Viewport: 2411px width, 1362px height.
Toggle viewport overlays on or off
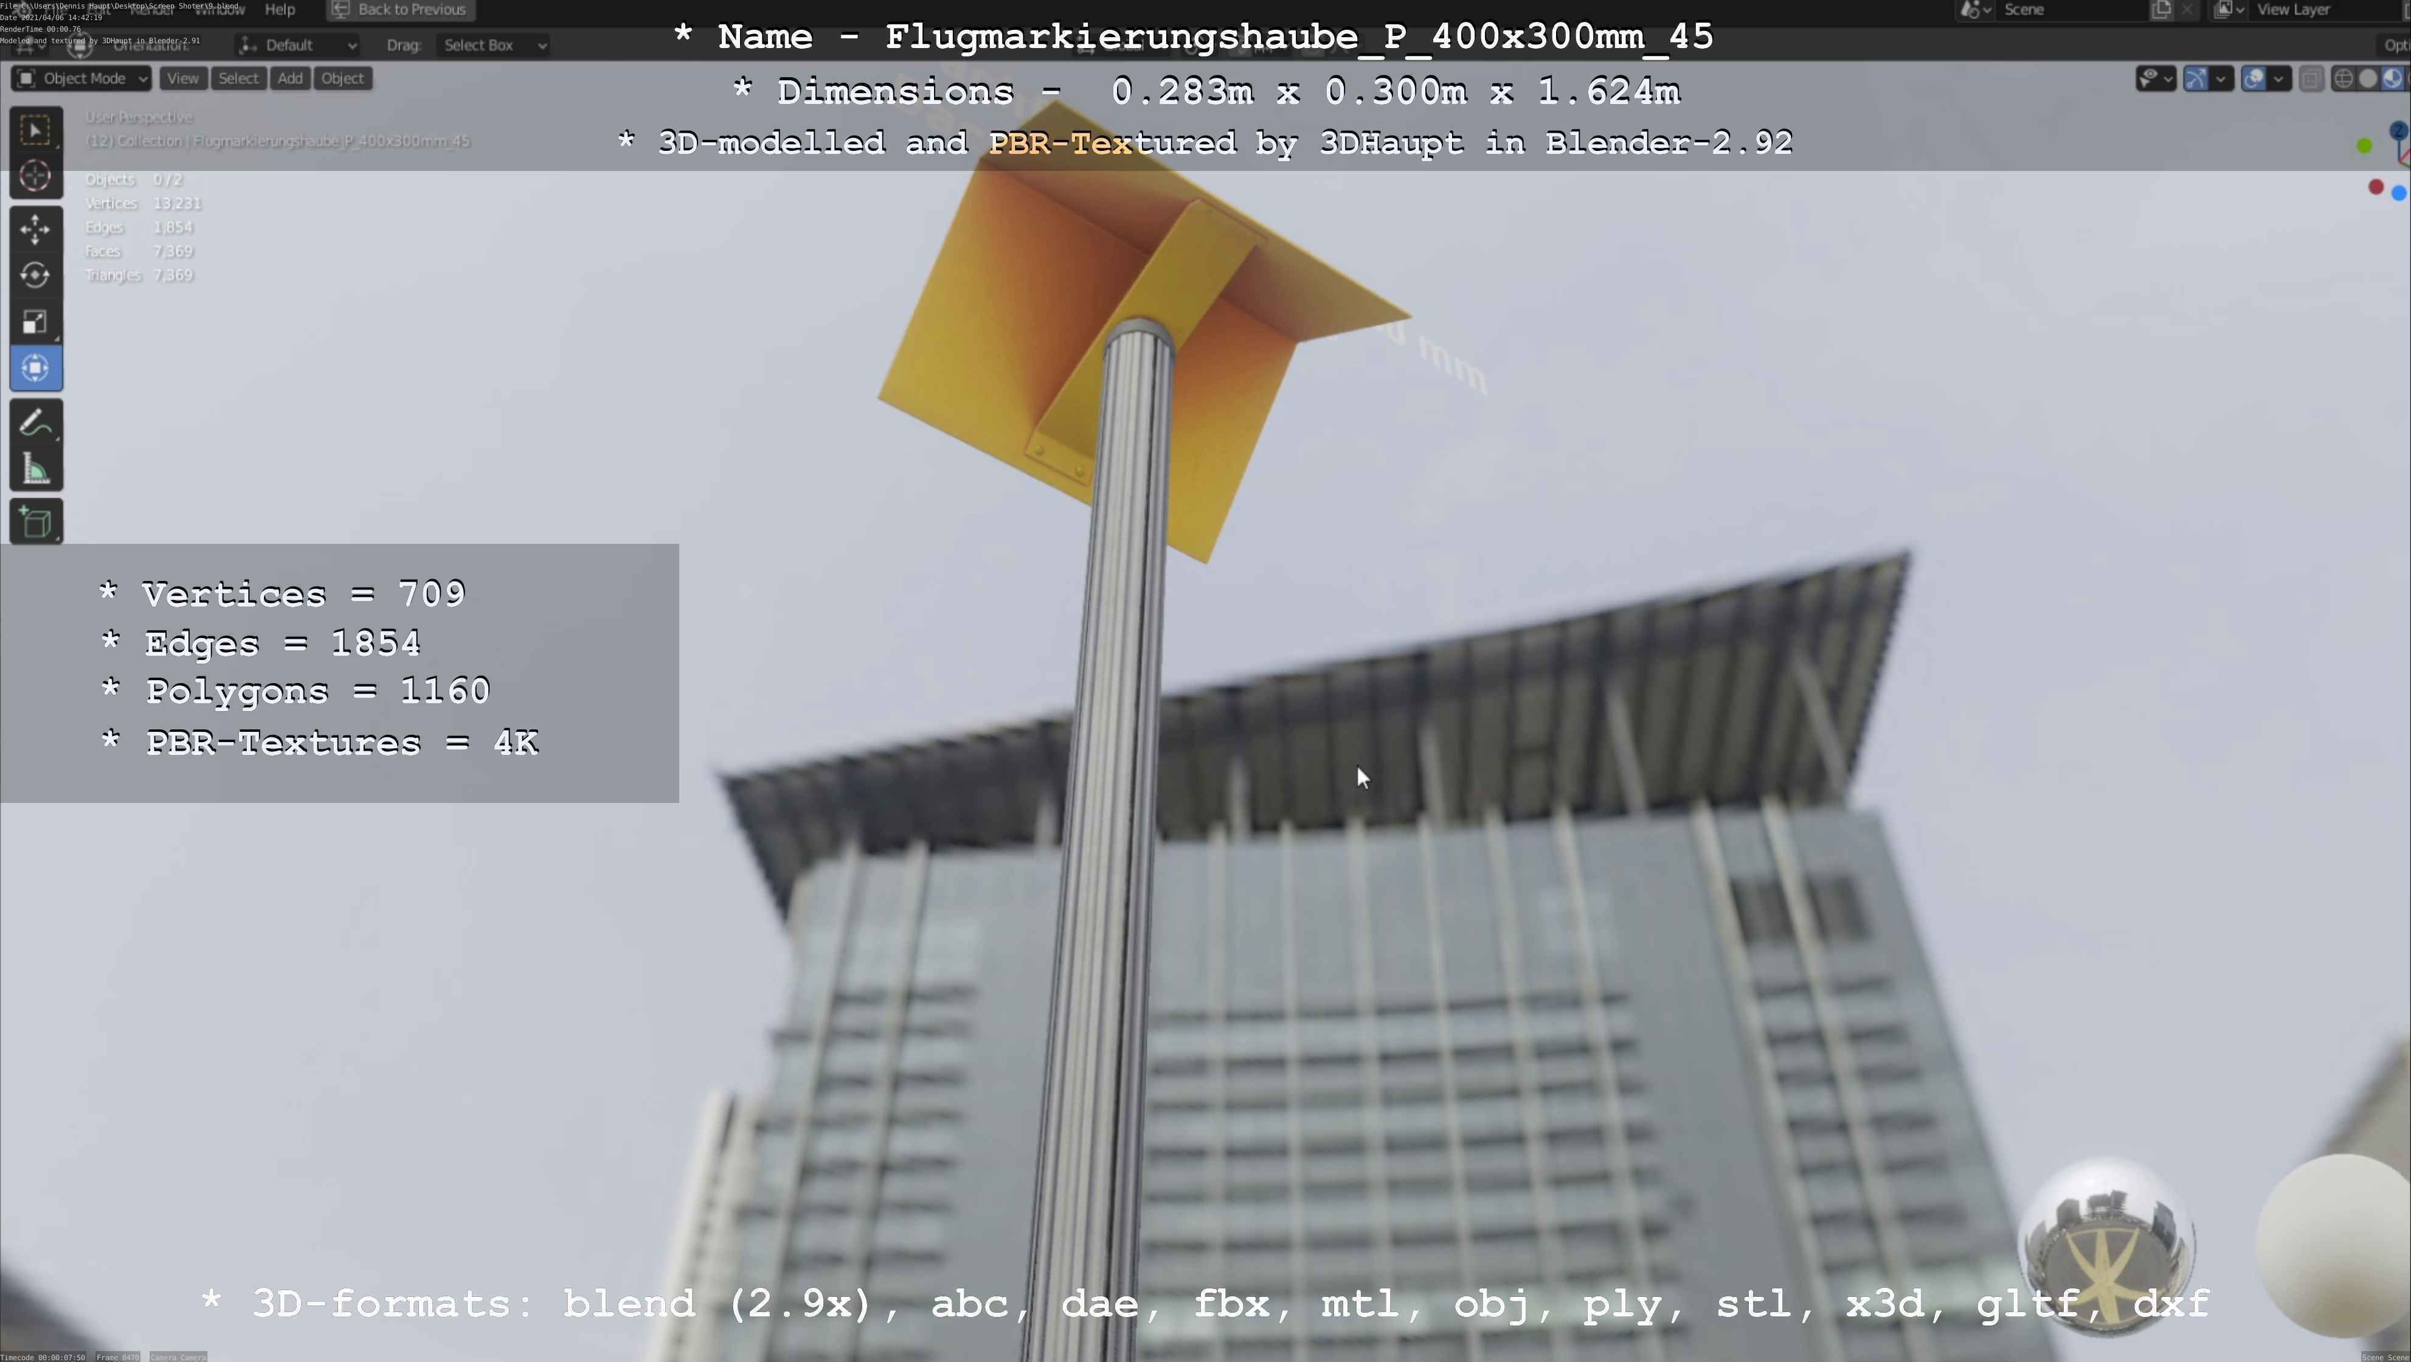click(2254, 78)
